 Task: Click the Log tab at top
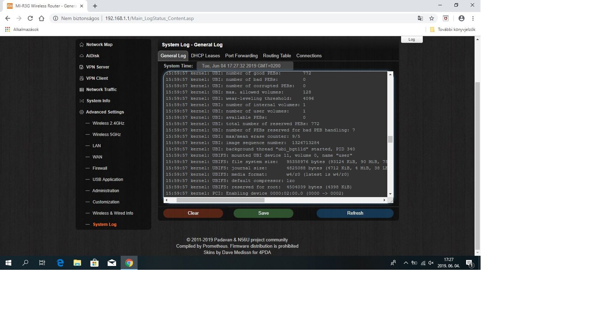(x=412, y=39)
